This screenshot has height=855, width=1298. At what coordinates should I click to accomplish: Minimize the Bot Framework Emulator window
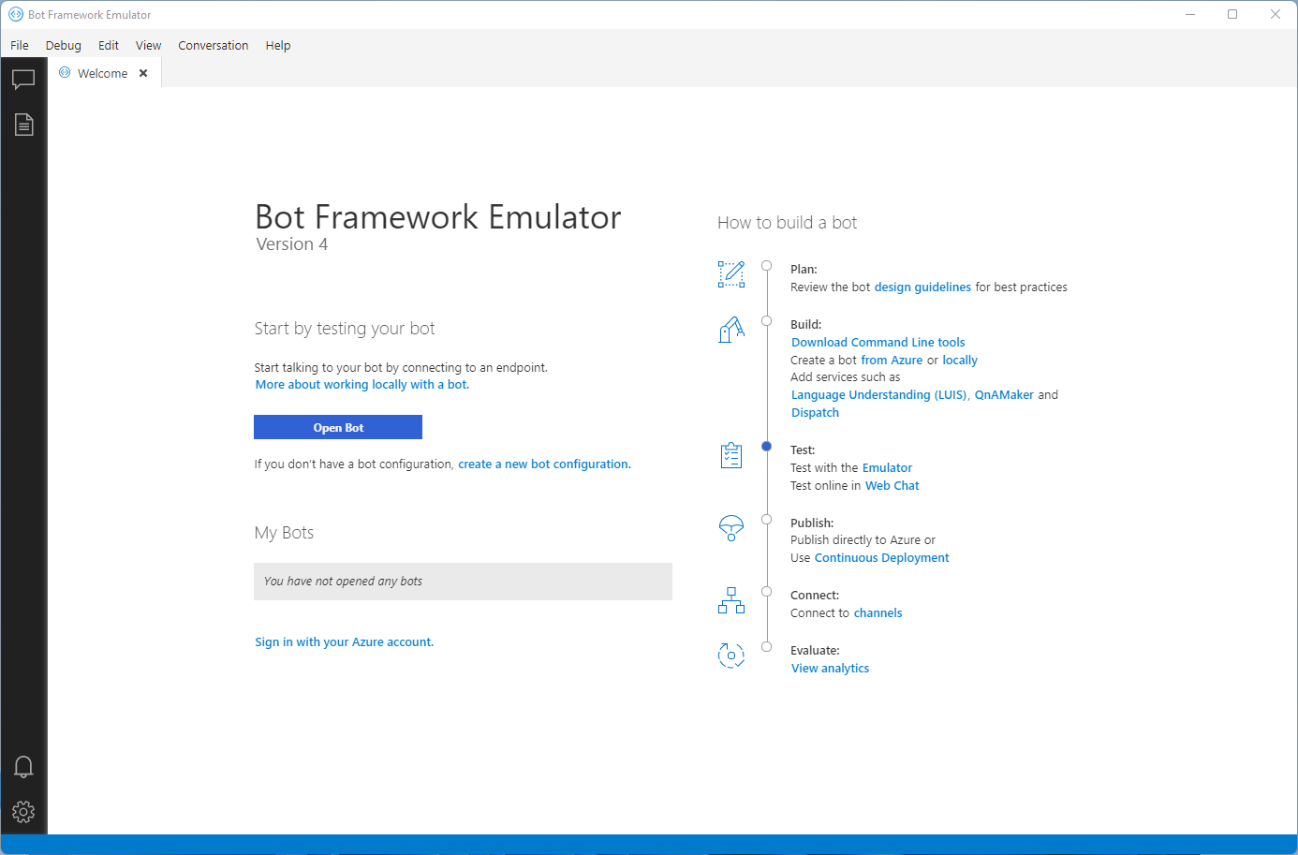click(x=1190, y=14)
